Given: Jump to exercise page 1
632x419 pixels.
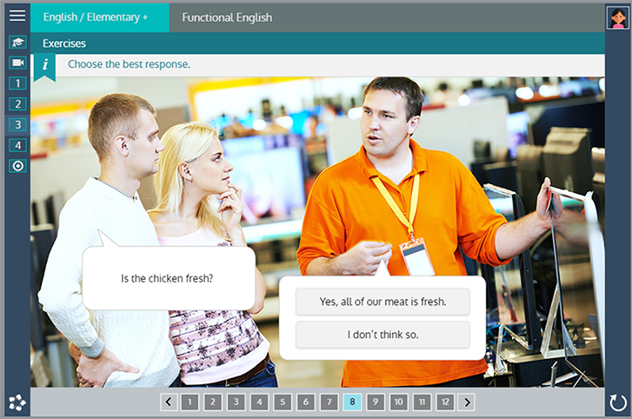Looking at the screenshot, I should point(190,402).
